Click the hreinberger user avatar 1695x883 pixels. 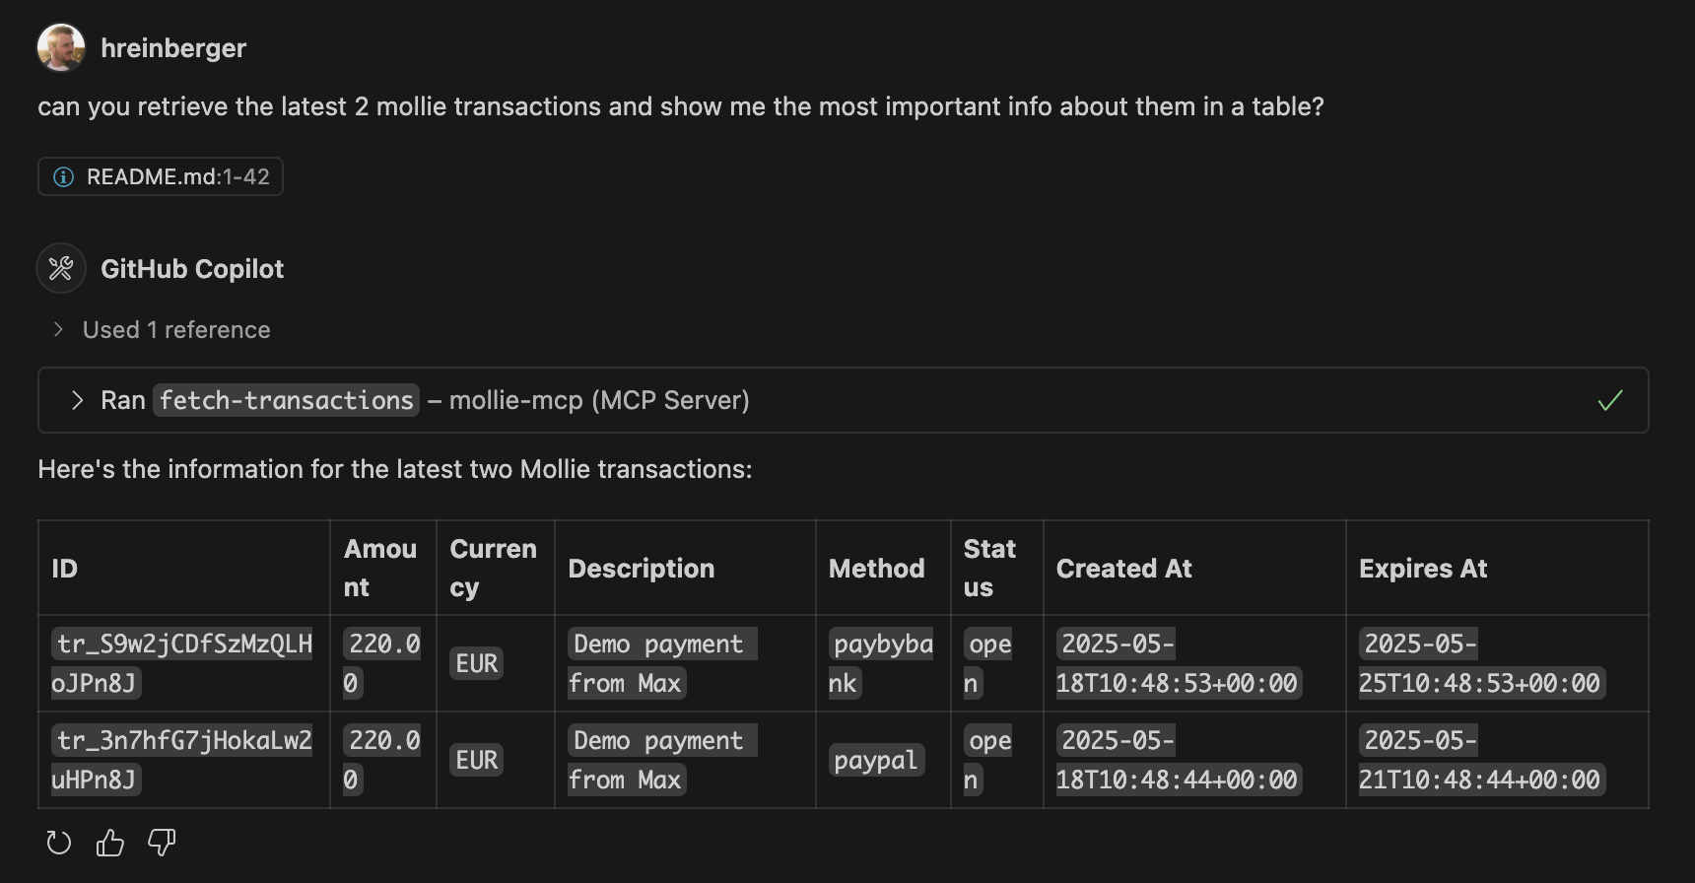coord(61,48)
